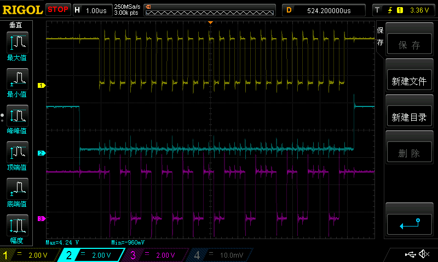Click the orange trigger position marker
This screenshot has height=262, width=438.
[211, 22]
